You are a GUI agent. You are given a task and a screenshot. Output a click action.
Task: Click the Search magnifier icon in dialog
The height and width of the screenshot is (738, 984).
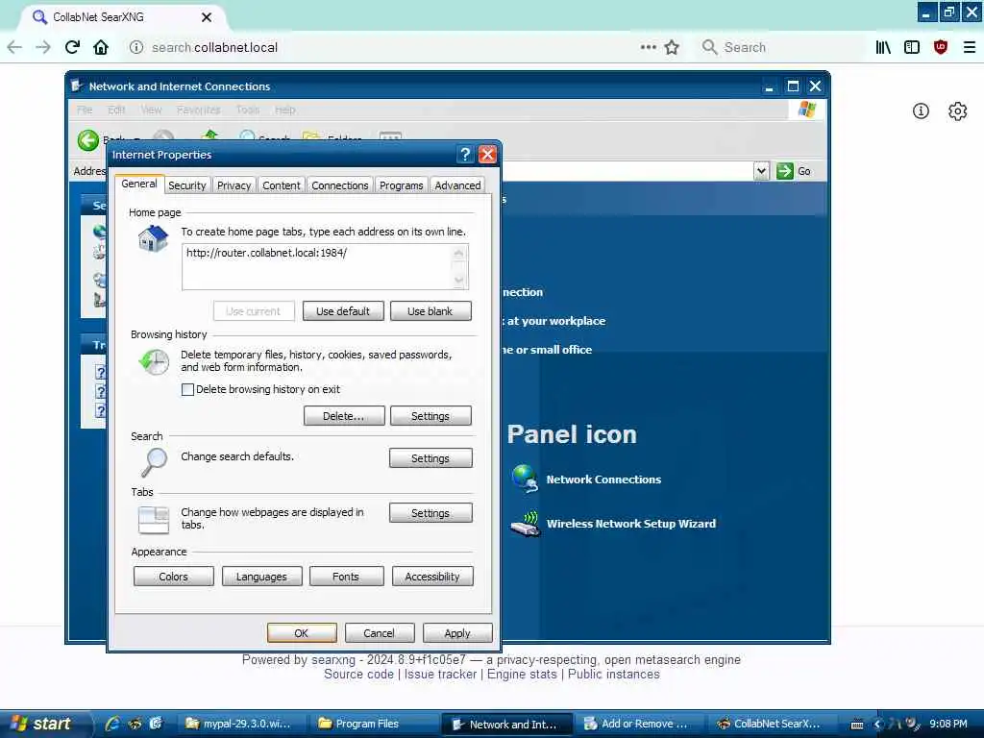click(x=154, y=462)
